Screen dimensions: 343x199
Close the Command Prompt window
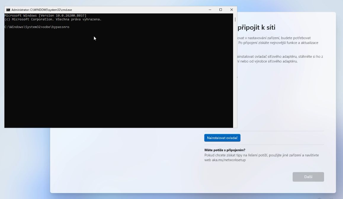coord(231,9)
